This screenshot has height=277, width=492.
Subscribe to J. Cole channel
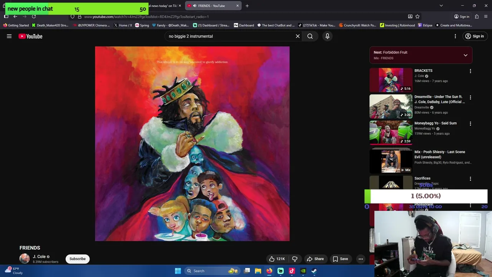[x=77, y=259]
